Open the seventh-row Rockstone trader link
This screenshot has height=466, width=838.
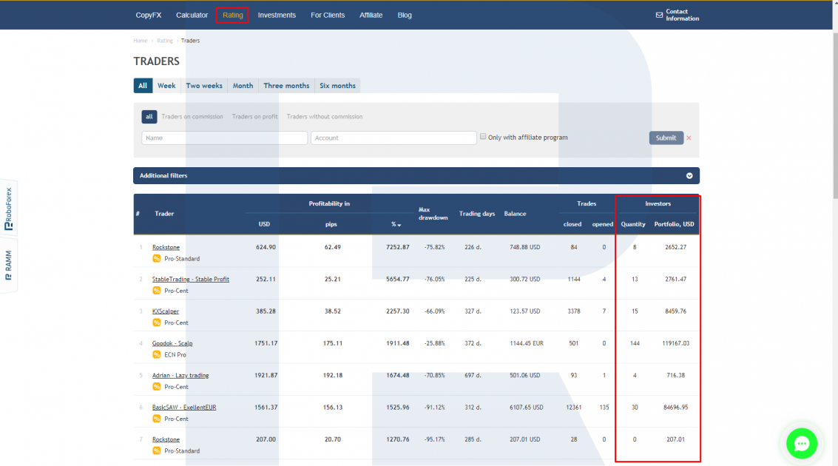(166, 440)
